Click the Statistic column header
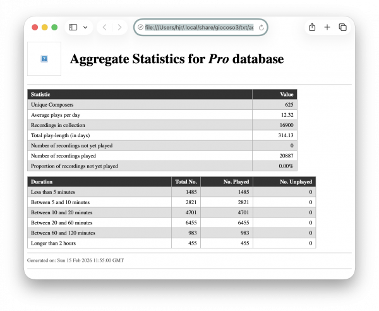The width and height of the screenshot is (379, 311). pyautogui.click(x=41, y=94)
